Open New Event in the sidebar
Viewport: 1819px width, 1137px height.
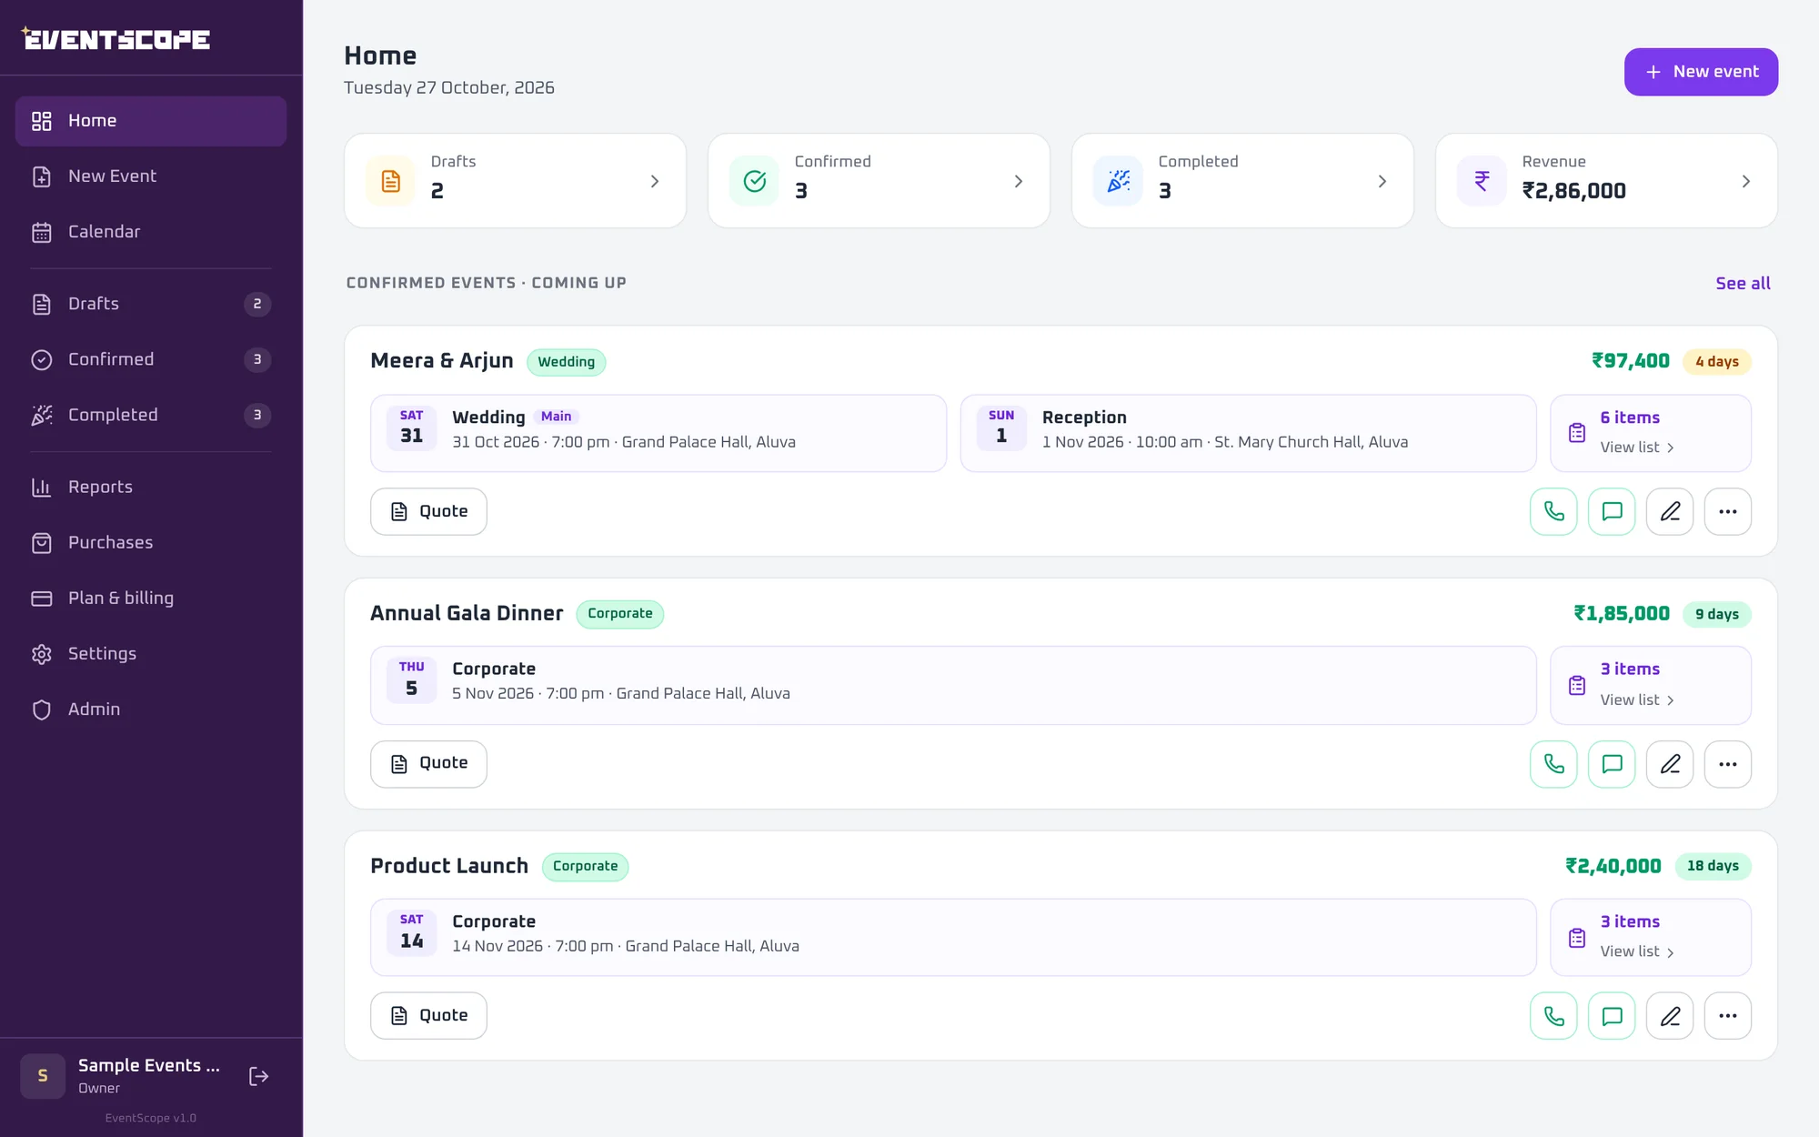tap(151, 176)
